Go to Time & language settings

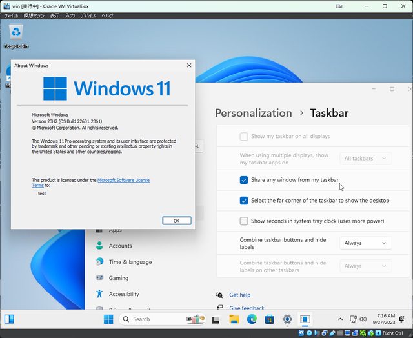(x=130, y=262)
